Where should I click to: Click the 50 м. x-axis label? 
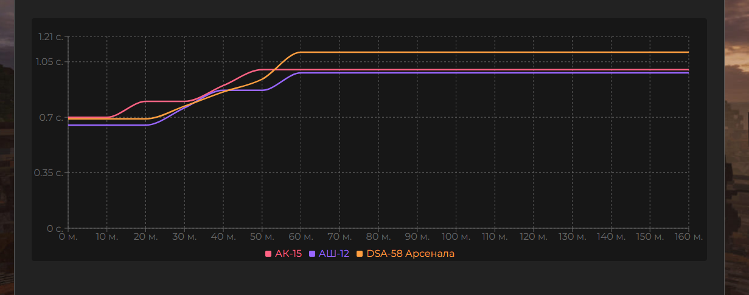pos(262,236)
